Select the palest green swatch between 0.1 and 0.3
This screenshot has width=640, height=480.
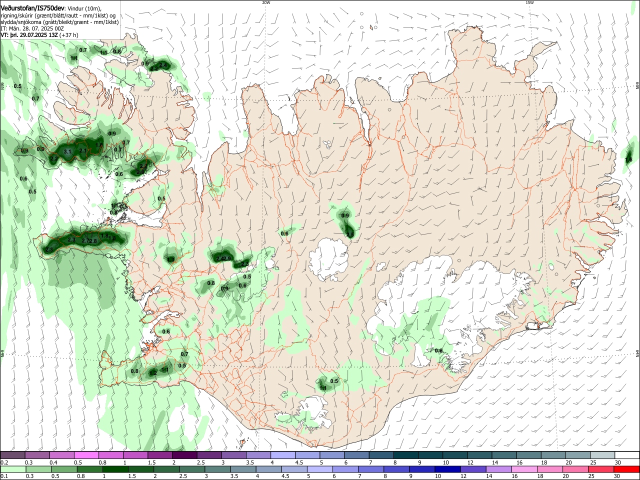[12, 469]
